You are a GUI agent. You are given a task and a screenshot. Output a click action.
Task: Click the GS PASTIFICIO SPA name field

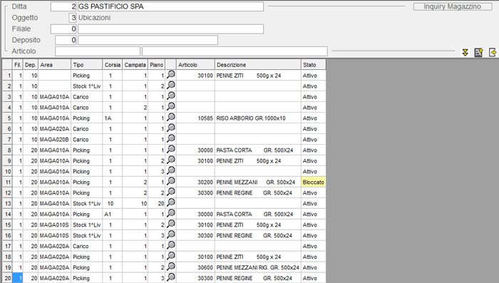tap(170, 6)
